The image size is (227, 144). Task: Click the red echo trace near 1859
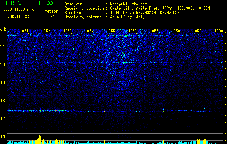click(x=202, y=111)
